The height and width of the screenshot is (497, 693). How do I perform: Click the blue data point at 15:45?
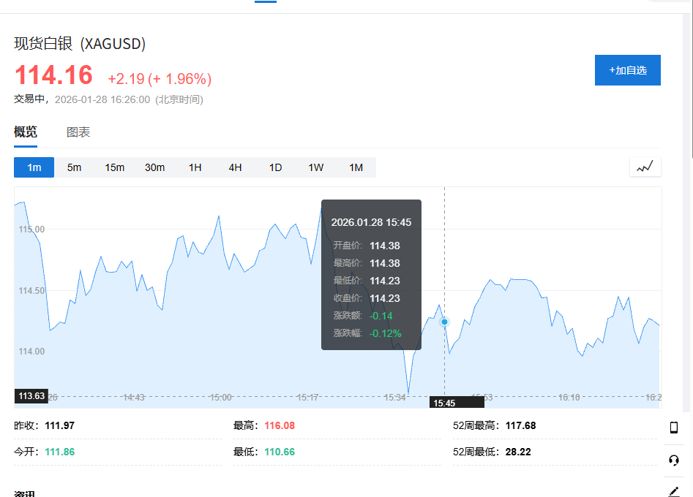(x=444, y=322)
